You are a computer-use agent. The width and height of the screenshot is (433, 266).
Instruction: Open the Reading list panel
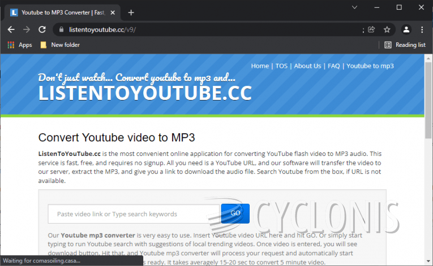pos(405,45)
